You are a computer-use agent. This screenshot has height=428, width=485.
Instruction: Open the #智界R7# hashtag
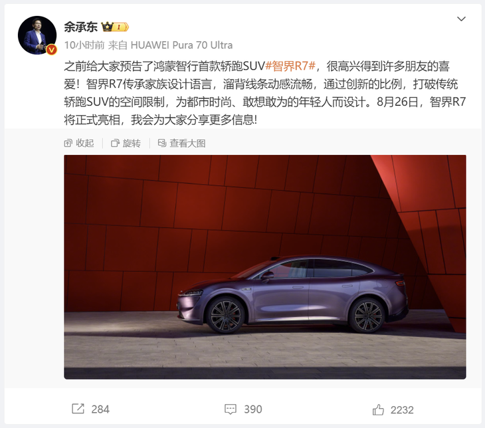coord(290,66)
